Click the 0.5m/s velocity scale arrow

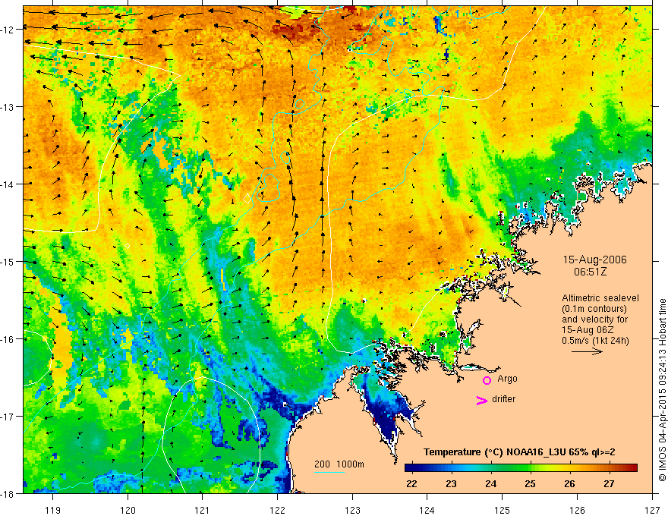tap(587, 351)
